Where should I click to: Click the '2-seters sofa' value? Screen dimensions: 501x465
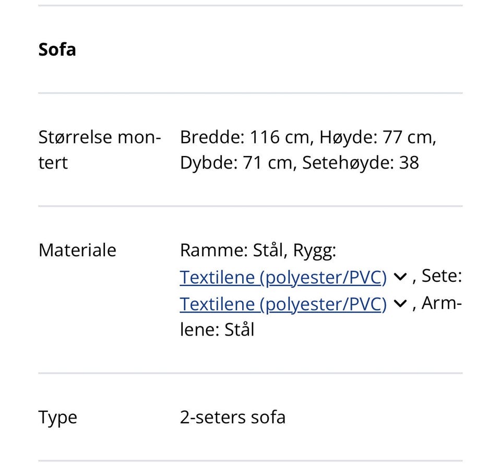pos(233,418)
